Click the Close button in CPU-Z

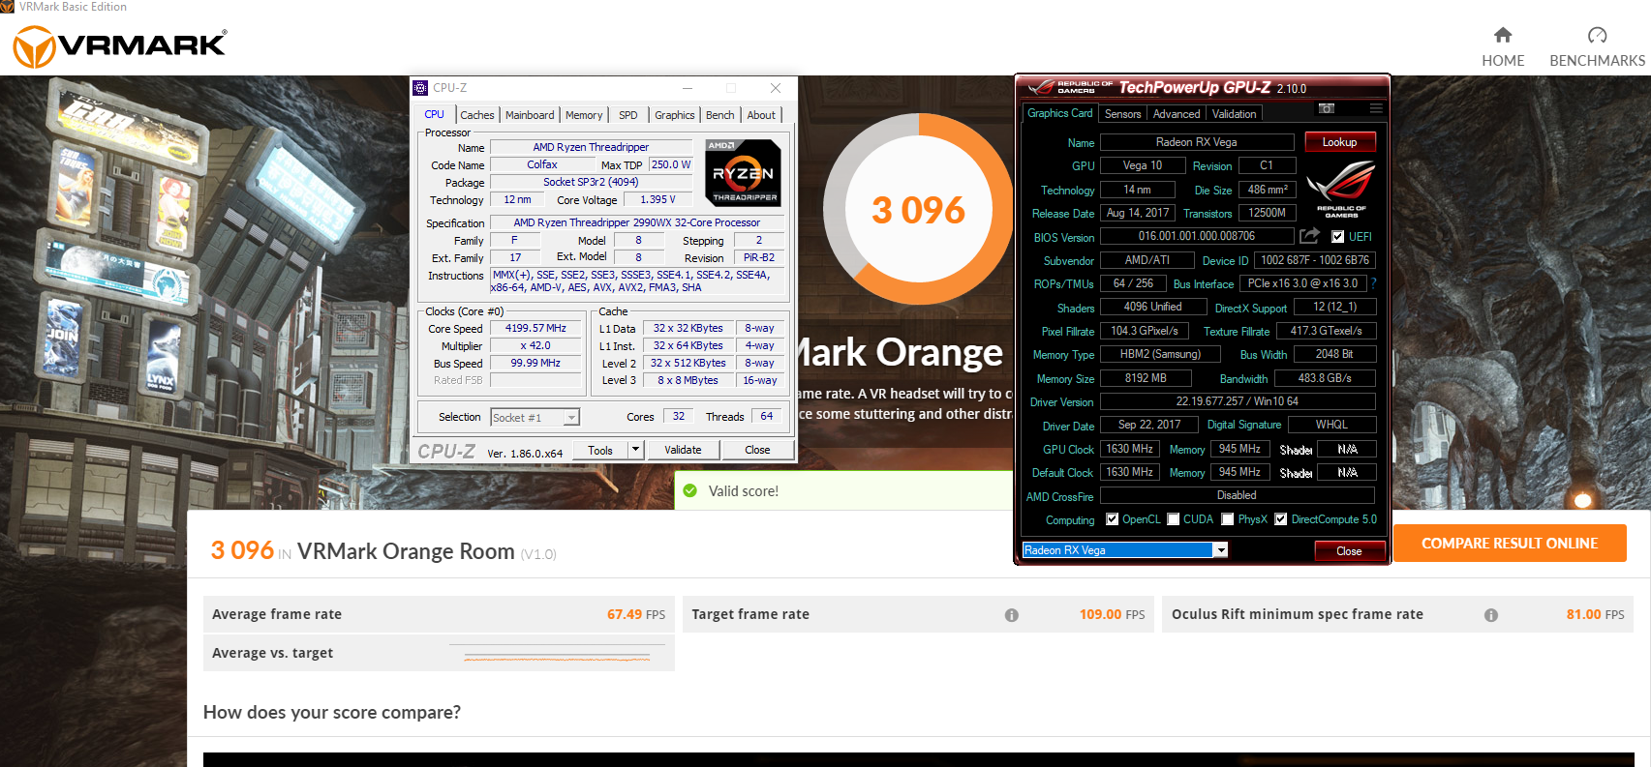[757, 450]
